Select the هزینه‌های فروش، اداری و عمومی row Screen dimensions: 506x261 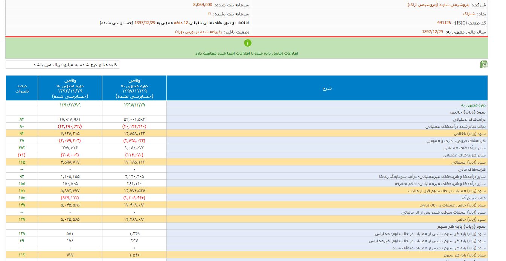tap(456, 141)
